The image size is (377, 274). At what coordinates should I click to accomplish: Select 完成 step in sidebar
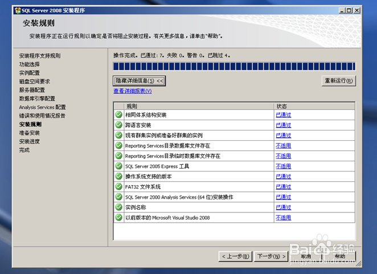click(x=24, y=150)
